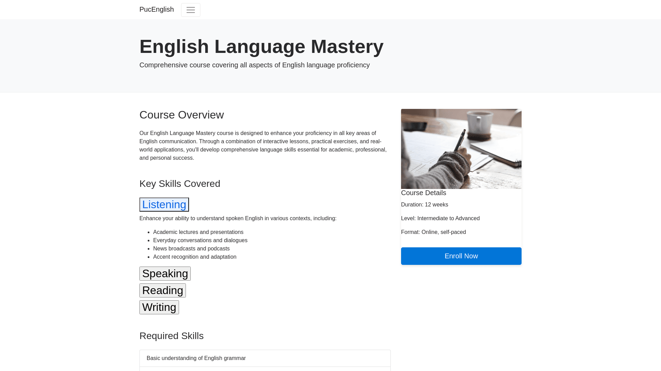
Task: Click Format: Online, self-paced text
Action: 433,232
